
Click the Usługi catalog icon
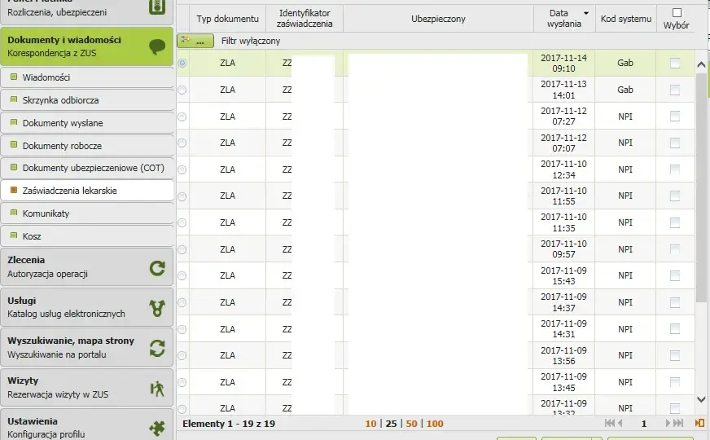[x=157, y=308]
